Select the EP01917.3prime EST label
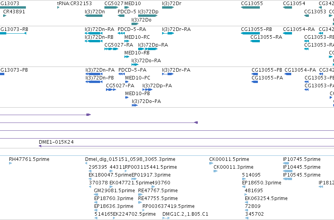 pos(151,175)
